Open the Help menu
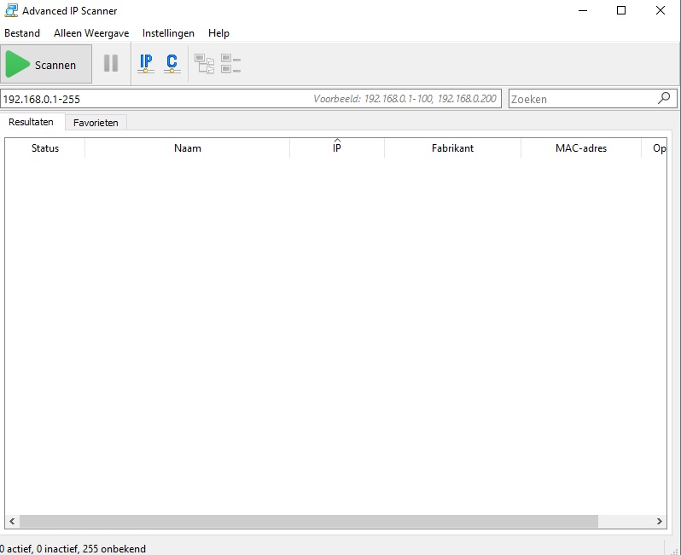Viewport: 681px width, 555px height. pos(218,33)
